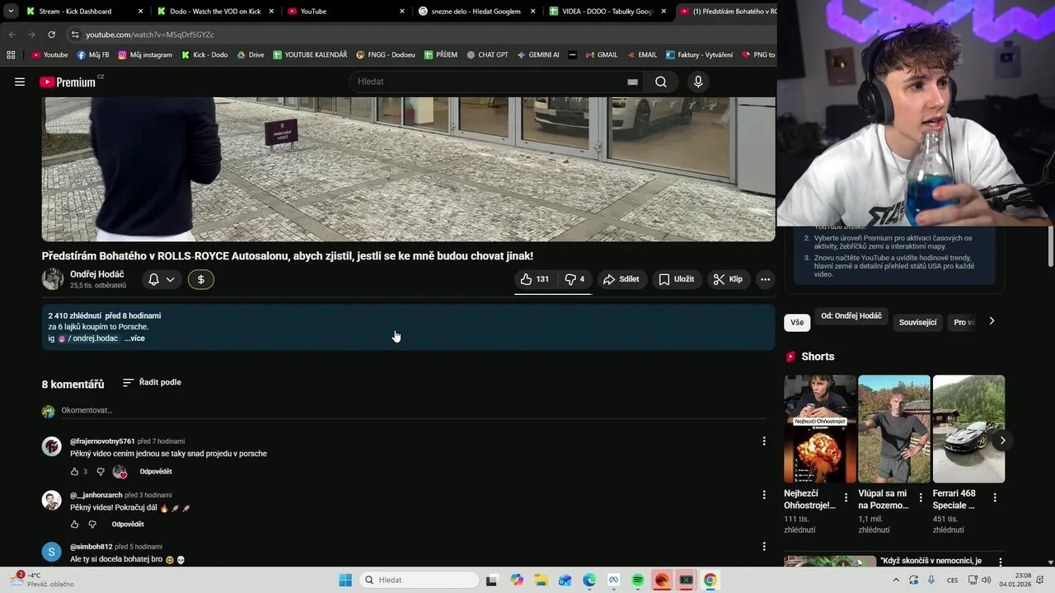Like the comment by @frajernovotny5761
This screenshot has width=1055, height=593.
74,472
